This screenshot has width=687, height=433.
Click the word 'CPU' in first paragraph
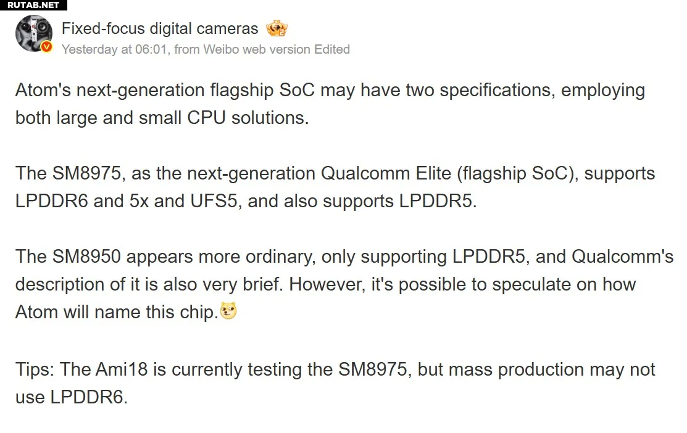[207, 118]
